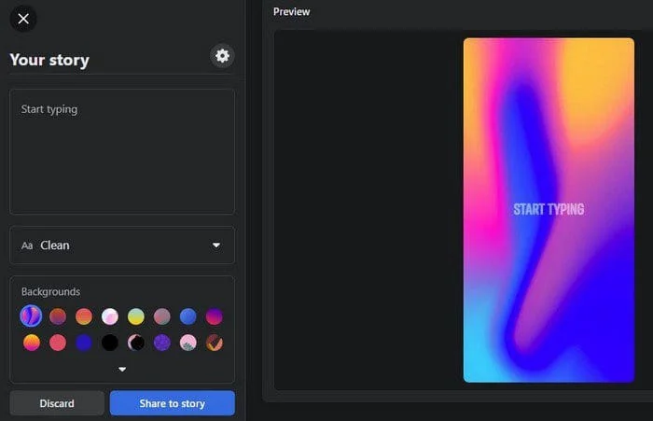The height and width of the screenshot is (421, 653).
Task: Pick the yellow-to-magenta sunset background swatch
Action: tap(31, 343)
